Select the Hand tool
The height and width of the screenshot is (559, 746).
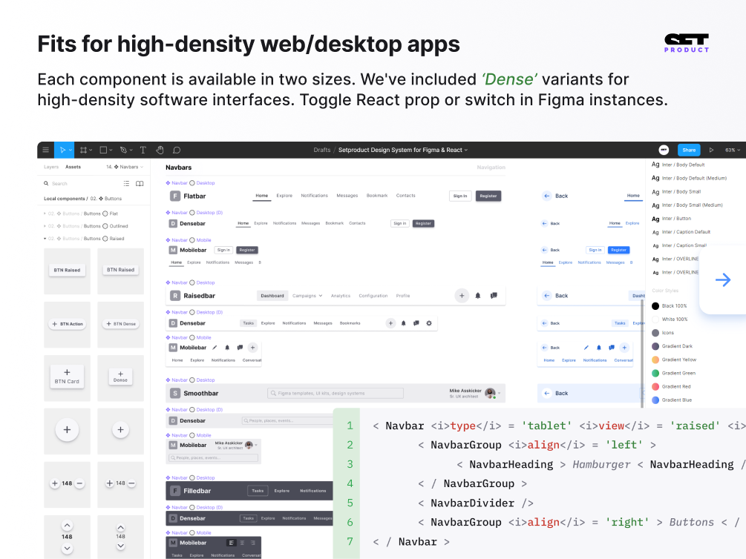coord(160,150)
